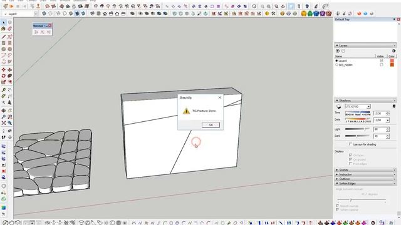401x225 pixels.
Task: Click the red sphere toolbar icon
Action: [x=359, y=14]
